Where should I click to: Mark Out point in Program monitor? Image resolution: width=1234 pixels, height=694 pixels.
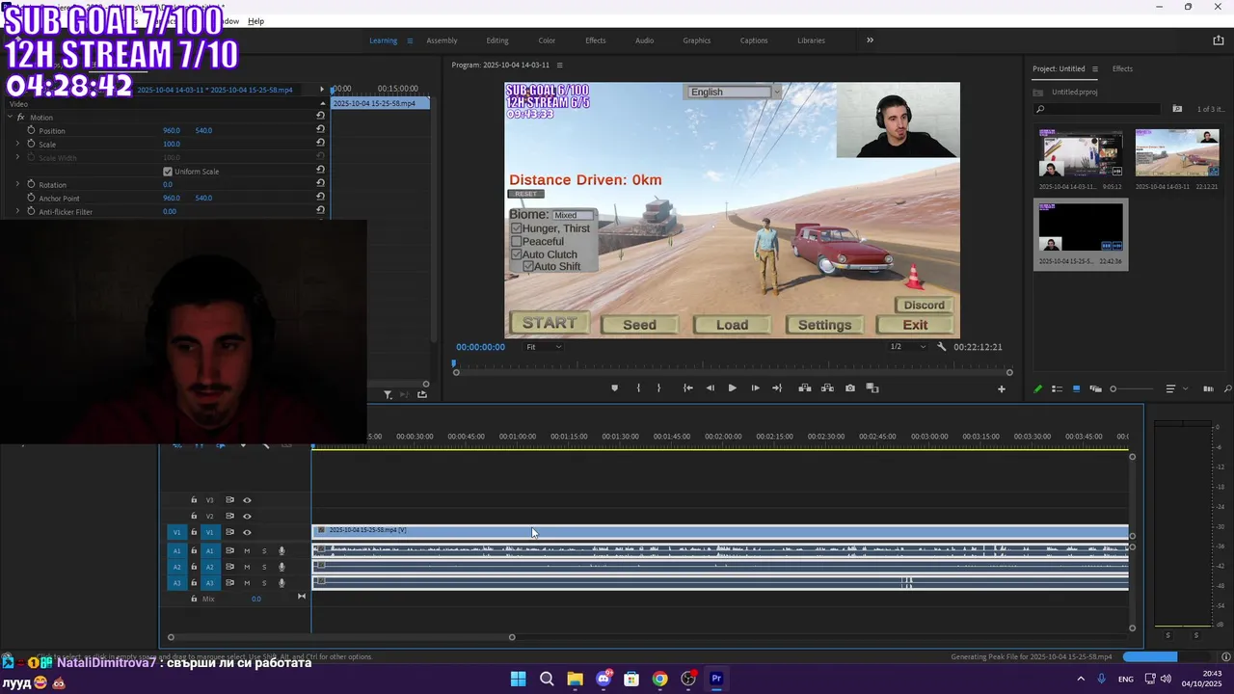pos(659,388)
